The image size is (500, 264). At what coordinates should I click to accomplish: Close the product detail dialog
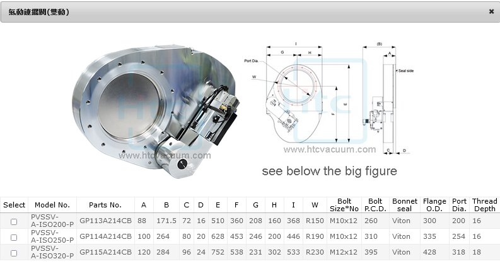491,11
